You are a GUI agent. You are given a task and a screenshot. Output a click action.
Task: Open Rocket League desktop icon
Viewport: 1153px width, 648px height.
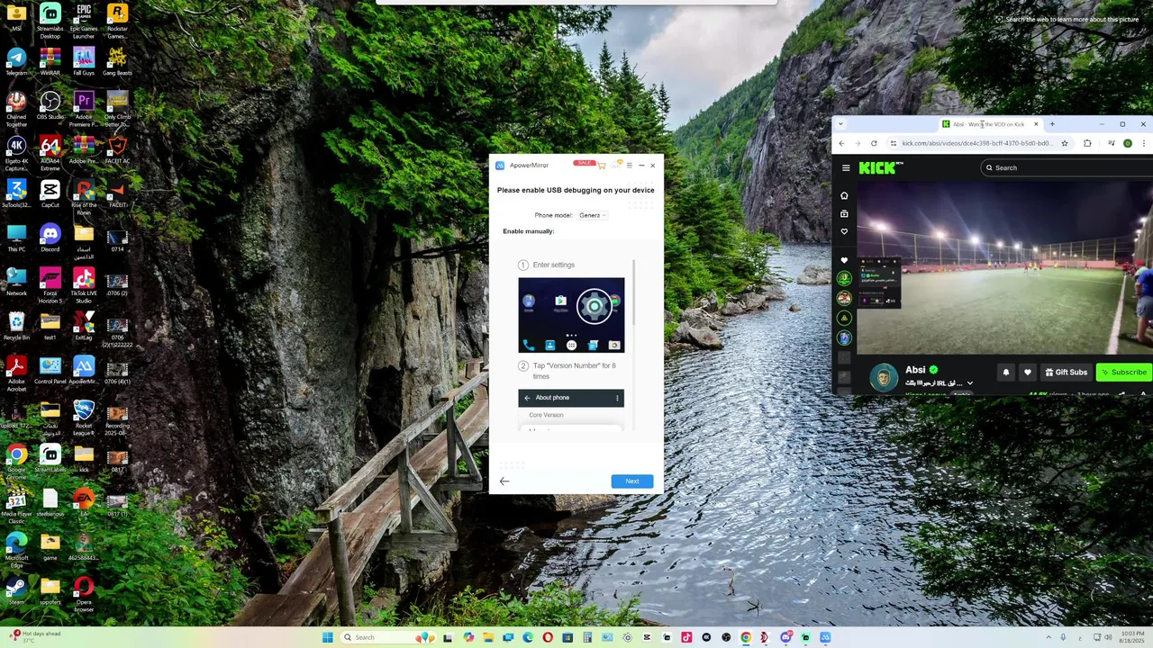[84, 418]
